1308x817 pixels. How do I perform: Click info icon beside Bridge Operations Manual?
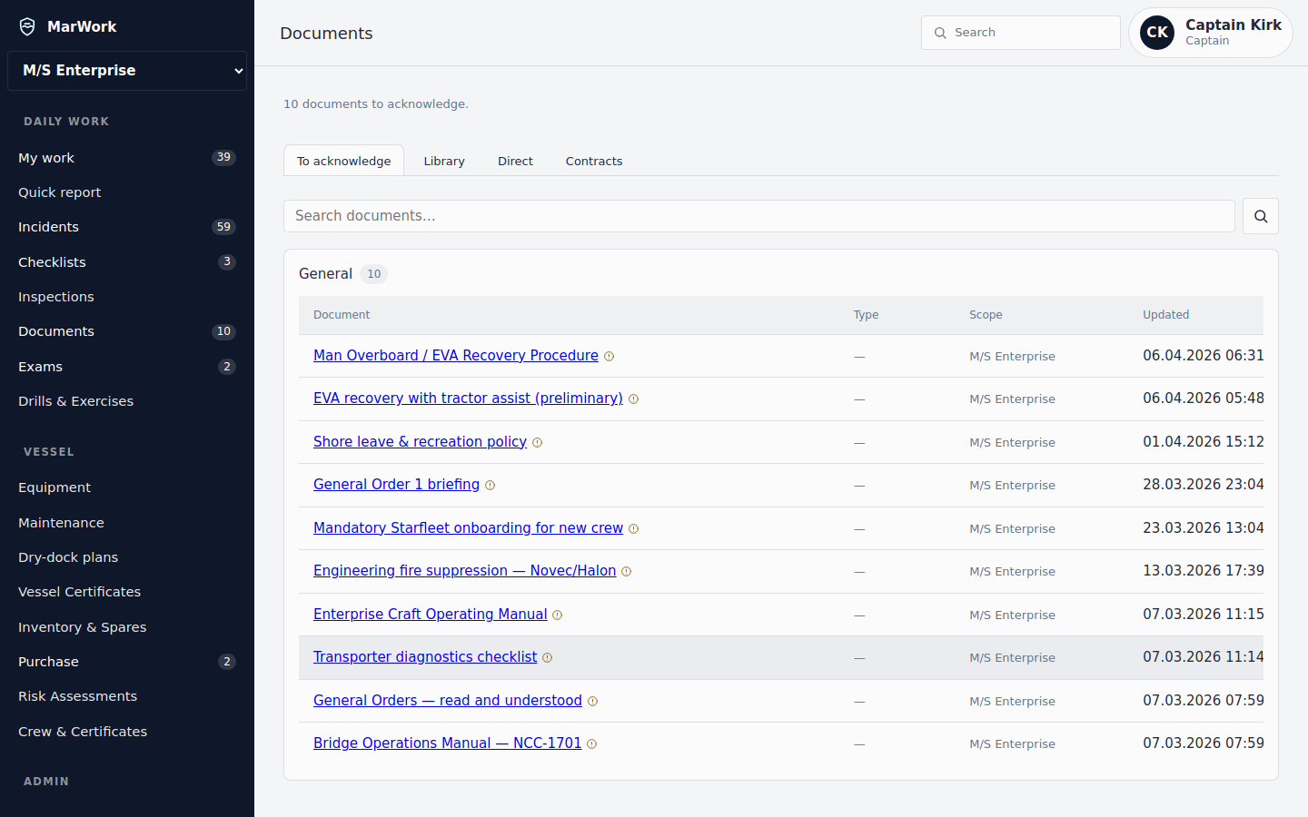[x=592, y=744]
